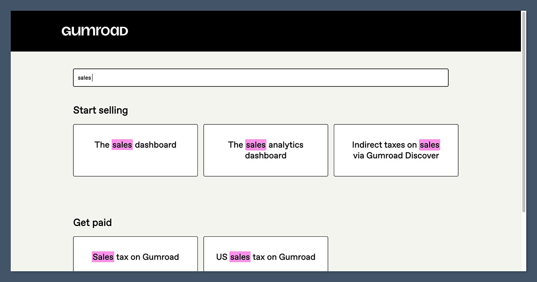Click the "Get paid" section heading
Screen dimensions: 537x282
[x=93, y=222]
